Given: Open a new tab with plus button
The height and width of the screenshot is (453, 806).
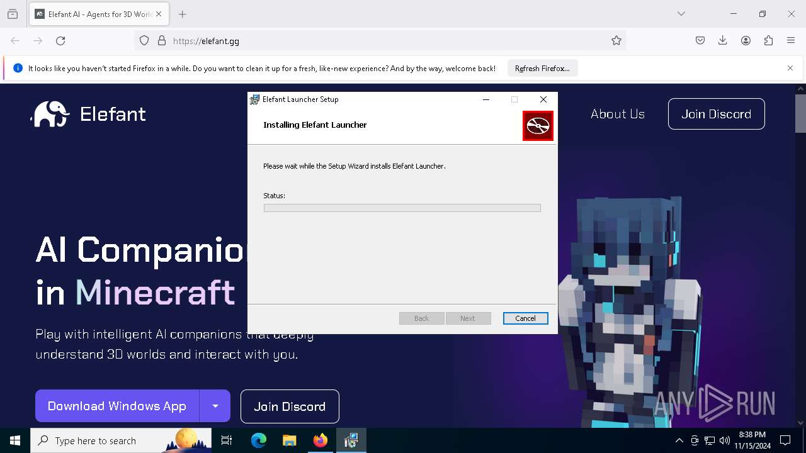Looking at the screenshot, I should [x=182, y=14].
